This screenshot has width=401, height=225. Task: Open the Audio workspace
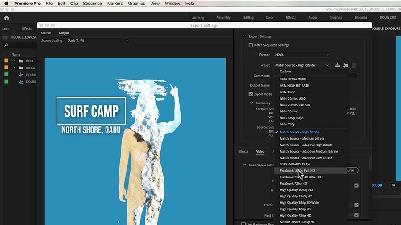click(312, 18)
